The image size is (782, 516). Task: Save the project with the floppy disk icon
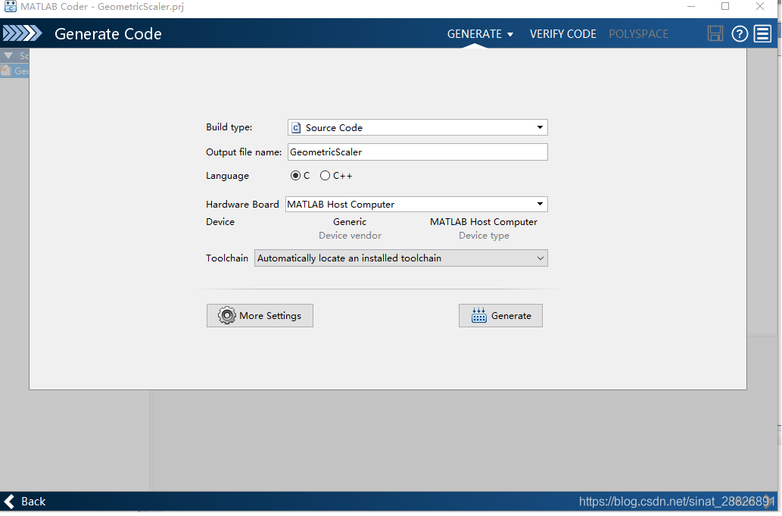[x=715, y=33]
